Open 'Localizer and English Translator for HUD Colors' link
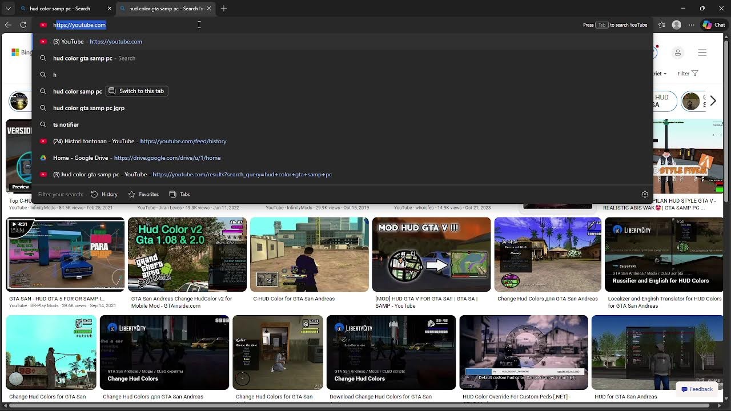The image size is (731, 411). point(665,302)
